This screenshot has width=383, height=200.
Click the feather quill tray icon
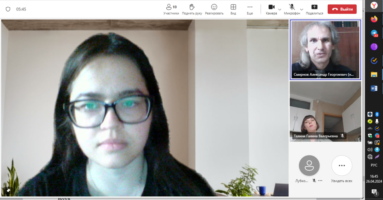point(377,157)
